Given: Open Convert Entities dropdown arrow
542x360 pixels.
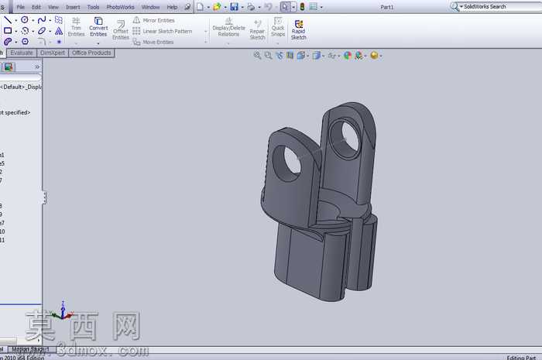Looking at the screenshot, I should 98,43.
